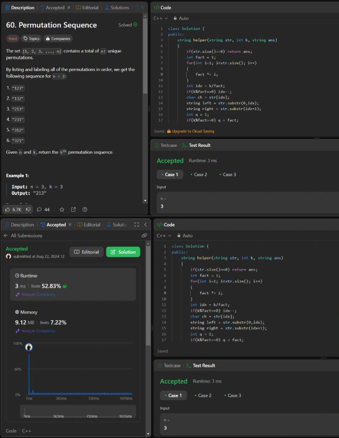Click the Code C++ label under the chart
This screenshot has width=339, height=438.
(x=19, y=431)
